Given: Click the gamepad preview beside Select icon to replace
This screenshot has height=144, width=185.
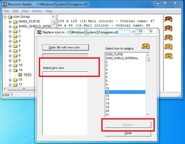Looking at the screenshot, I should [146, 46].
